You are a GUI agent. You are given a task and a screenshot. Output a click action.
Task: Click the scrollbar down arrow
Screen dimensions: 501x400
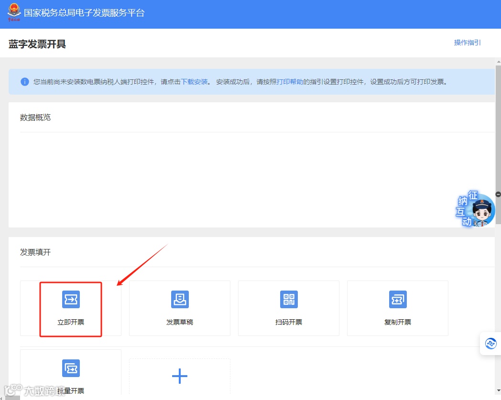point(499,391)
